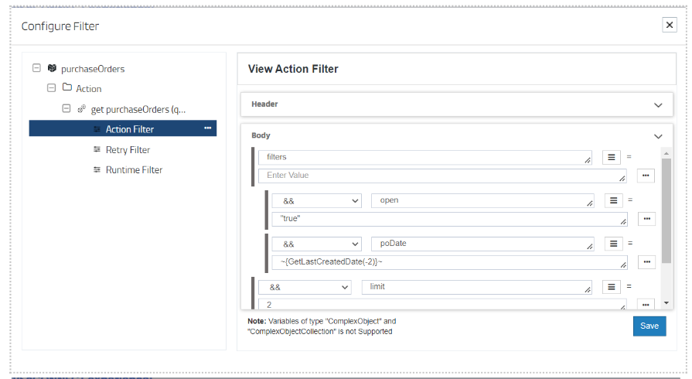The height and width of the screenshot is (379, 692).
Task: Click ellipsis button beside "true" value
Action: point(647,219)
